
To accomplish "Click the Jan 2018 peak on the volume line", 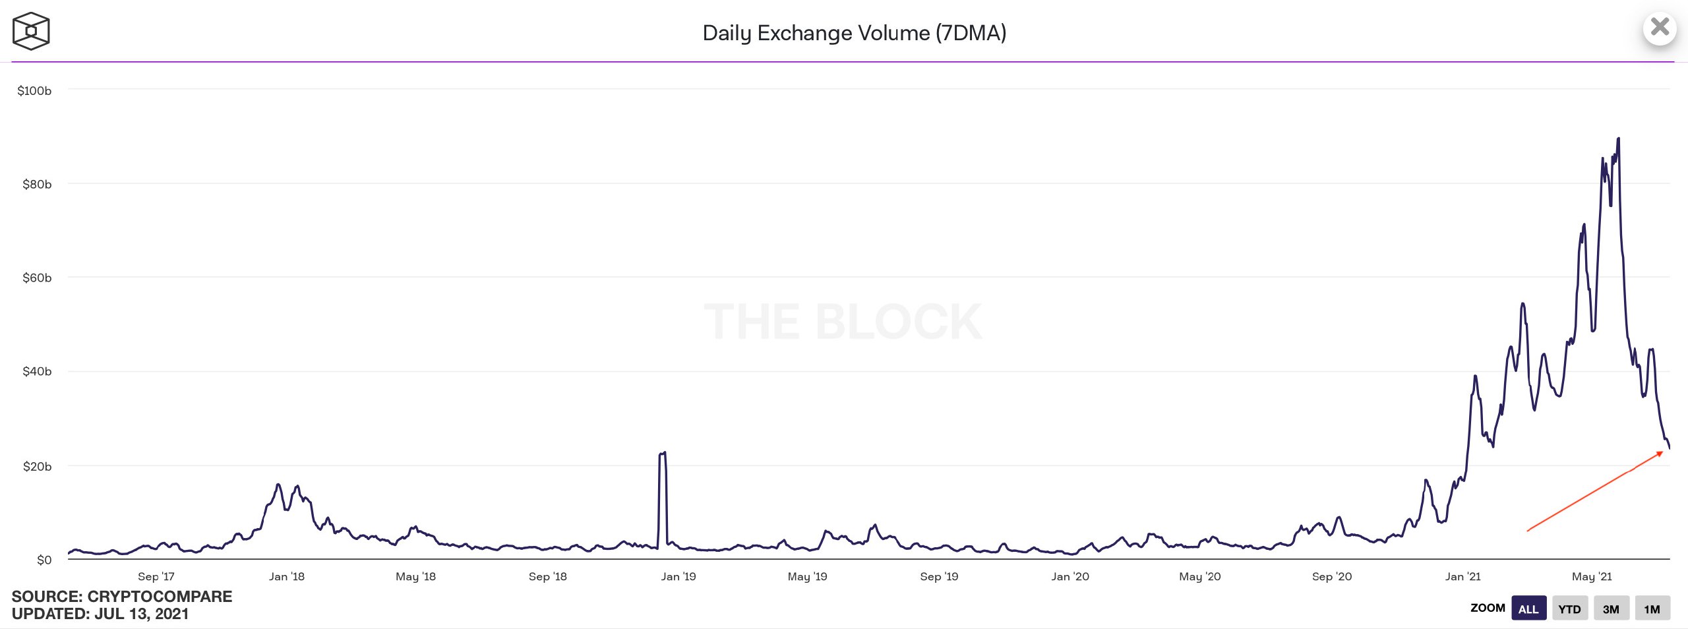I will pos(278,485).
